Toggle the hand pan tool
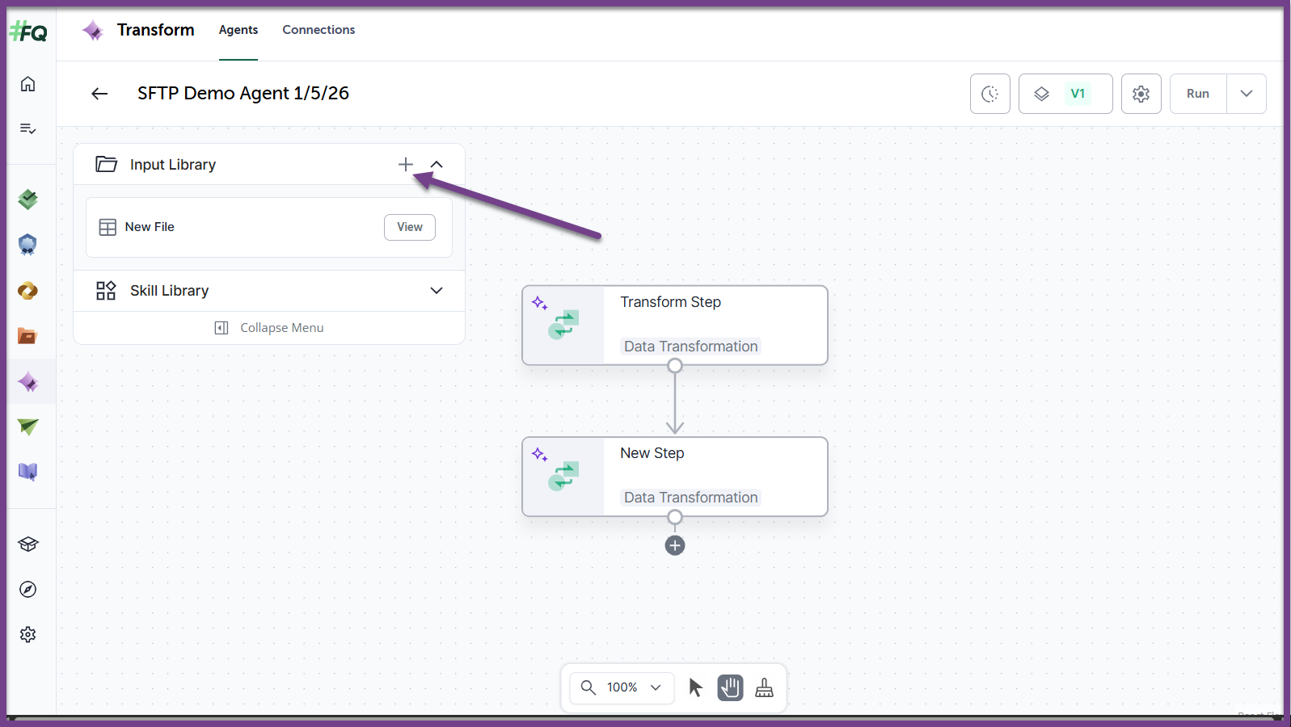 coord(730,687)
